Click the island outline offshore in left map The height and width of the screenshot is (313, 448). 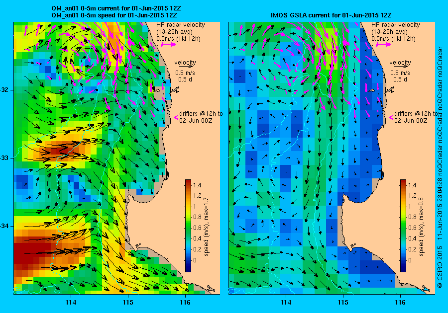(x=157, y=90)
